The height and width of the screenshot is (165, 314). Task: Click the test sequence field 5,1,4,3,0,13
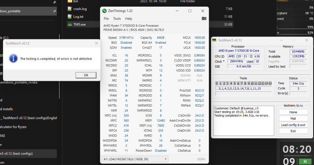pyautogui.click(x=243, y=89)
